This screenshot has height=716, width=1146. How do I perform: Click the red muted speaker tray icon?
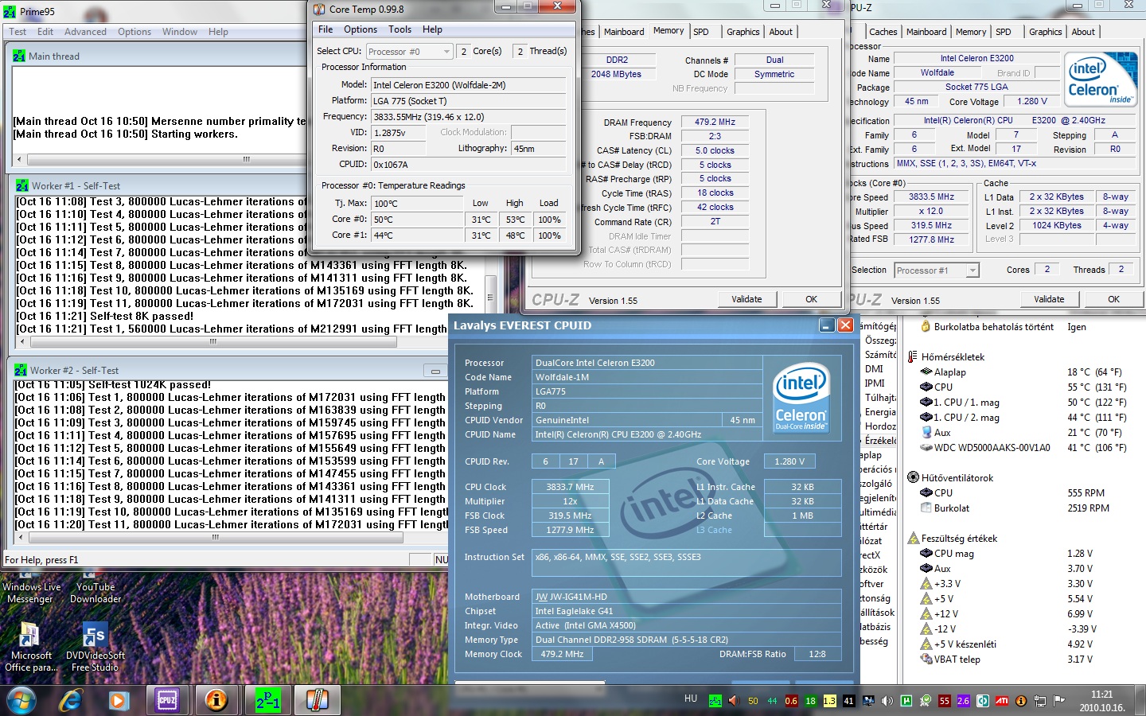pyautogui.click(x=734, y=701)
